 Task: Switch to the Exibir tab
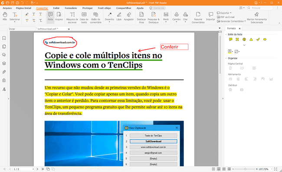(x=56, y=8)
